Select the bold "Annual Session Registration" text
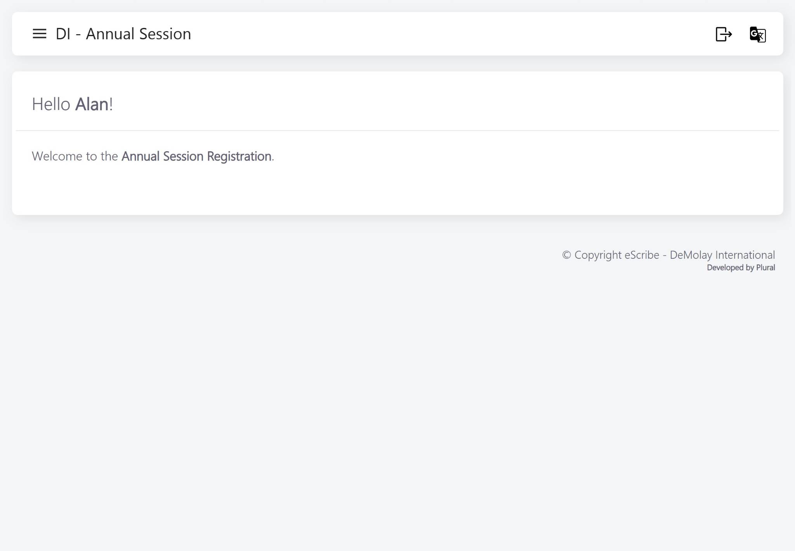795x551 pixels. 196,156
